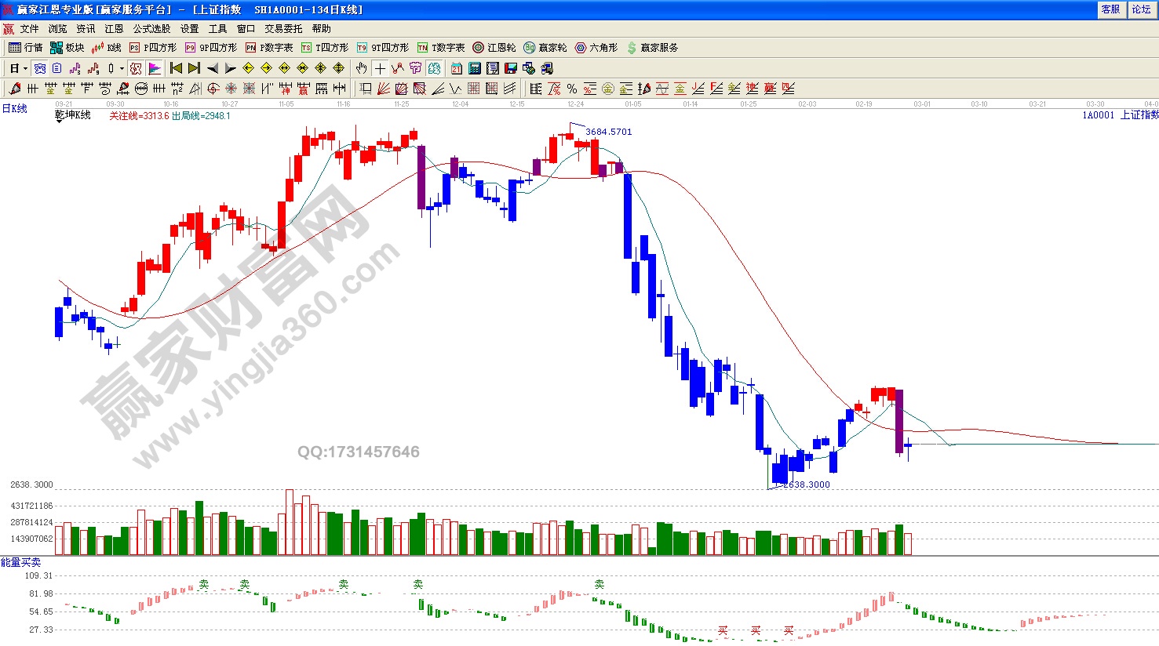The image size is (1159, 646).
Task: Open the 行情 quotes view
Action: [26, 48]
